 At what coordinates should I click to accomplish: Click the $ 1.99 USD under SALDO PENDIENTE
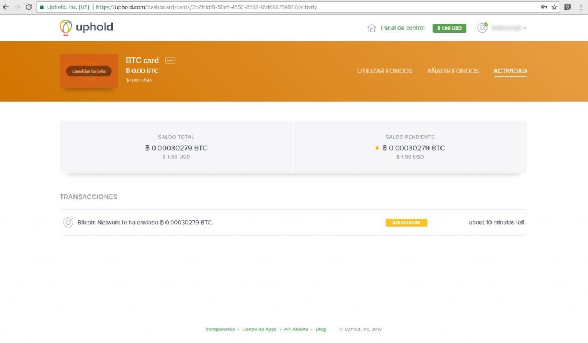[410, 157]
